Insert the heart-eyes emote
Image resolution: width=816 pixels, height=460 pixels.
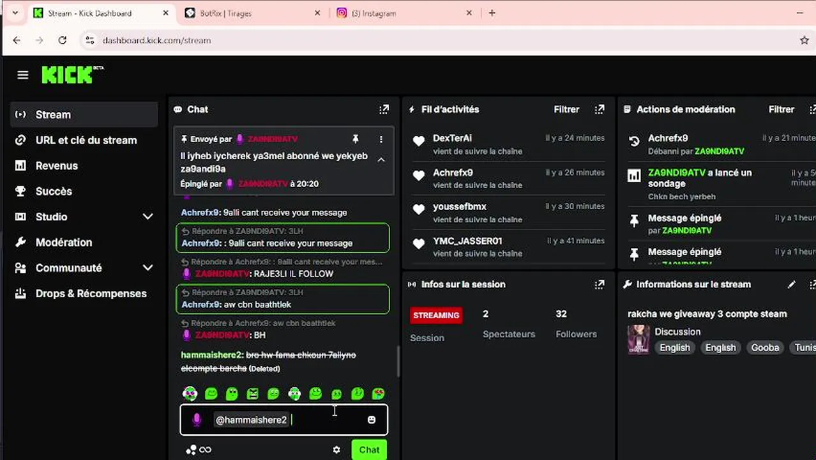[x=379, y=394]
